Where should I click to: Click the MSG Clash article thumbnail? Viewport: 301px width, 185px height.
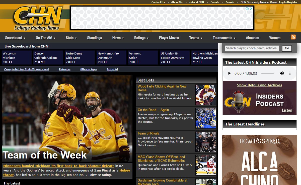206,165
